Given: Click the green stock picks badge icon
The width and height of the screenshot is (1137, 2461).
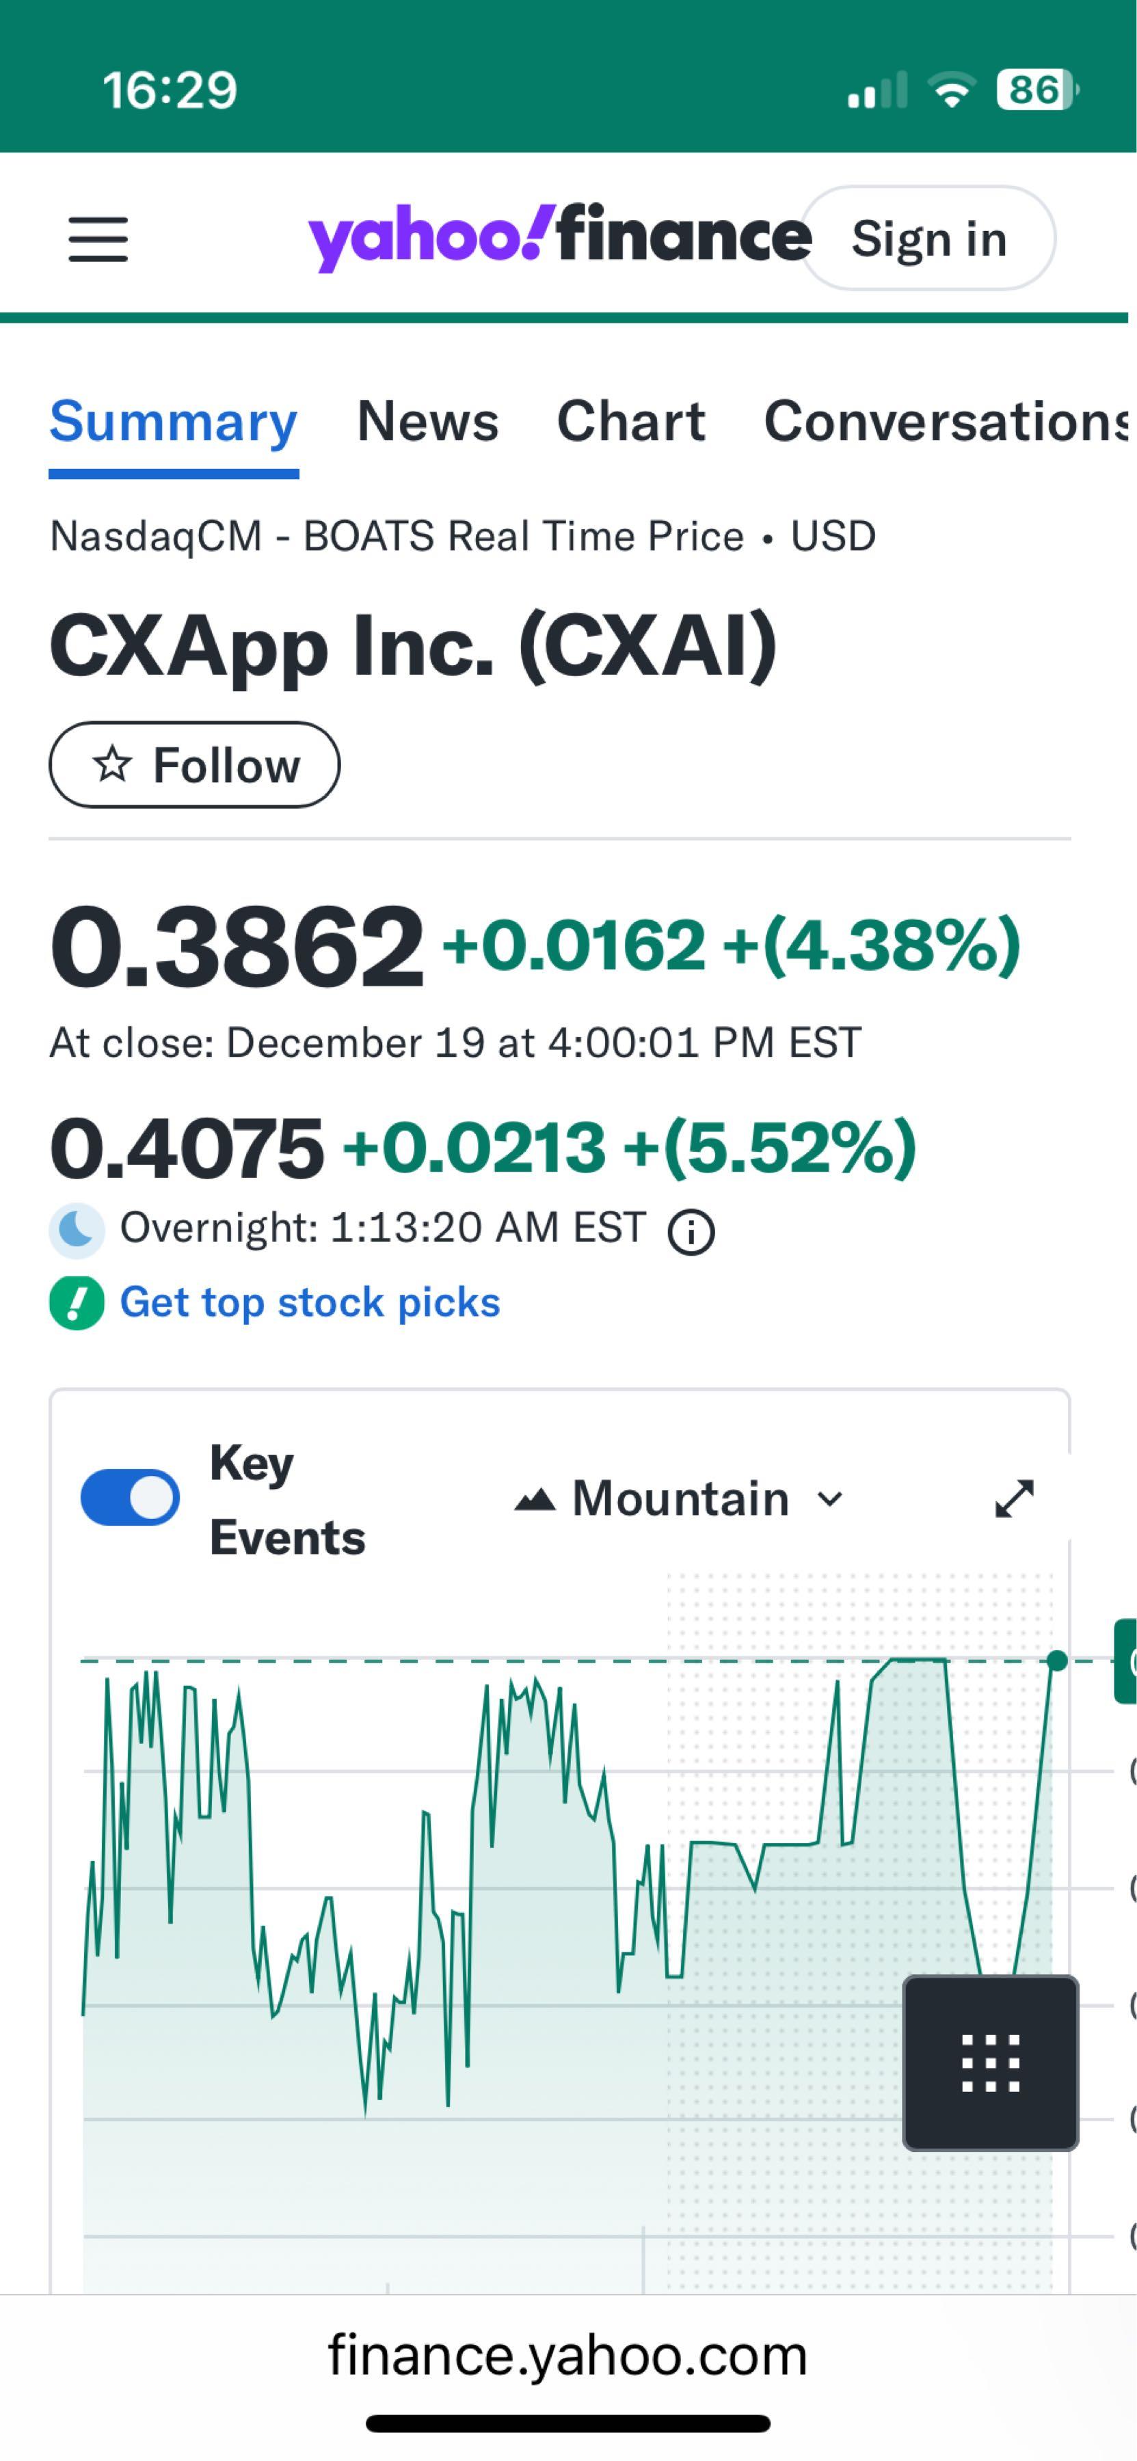Looking at the screenshot, I should (x=77, y=1303).
